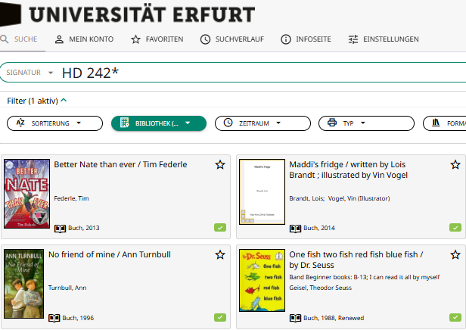
Task: Open the Sortierung dropdown
Action: (x=55, y=123)
